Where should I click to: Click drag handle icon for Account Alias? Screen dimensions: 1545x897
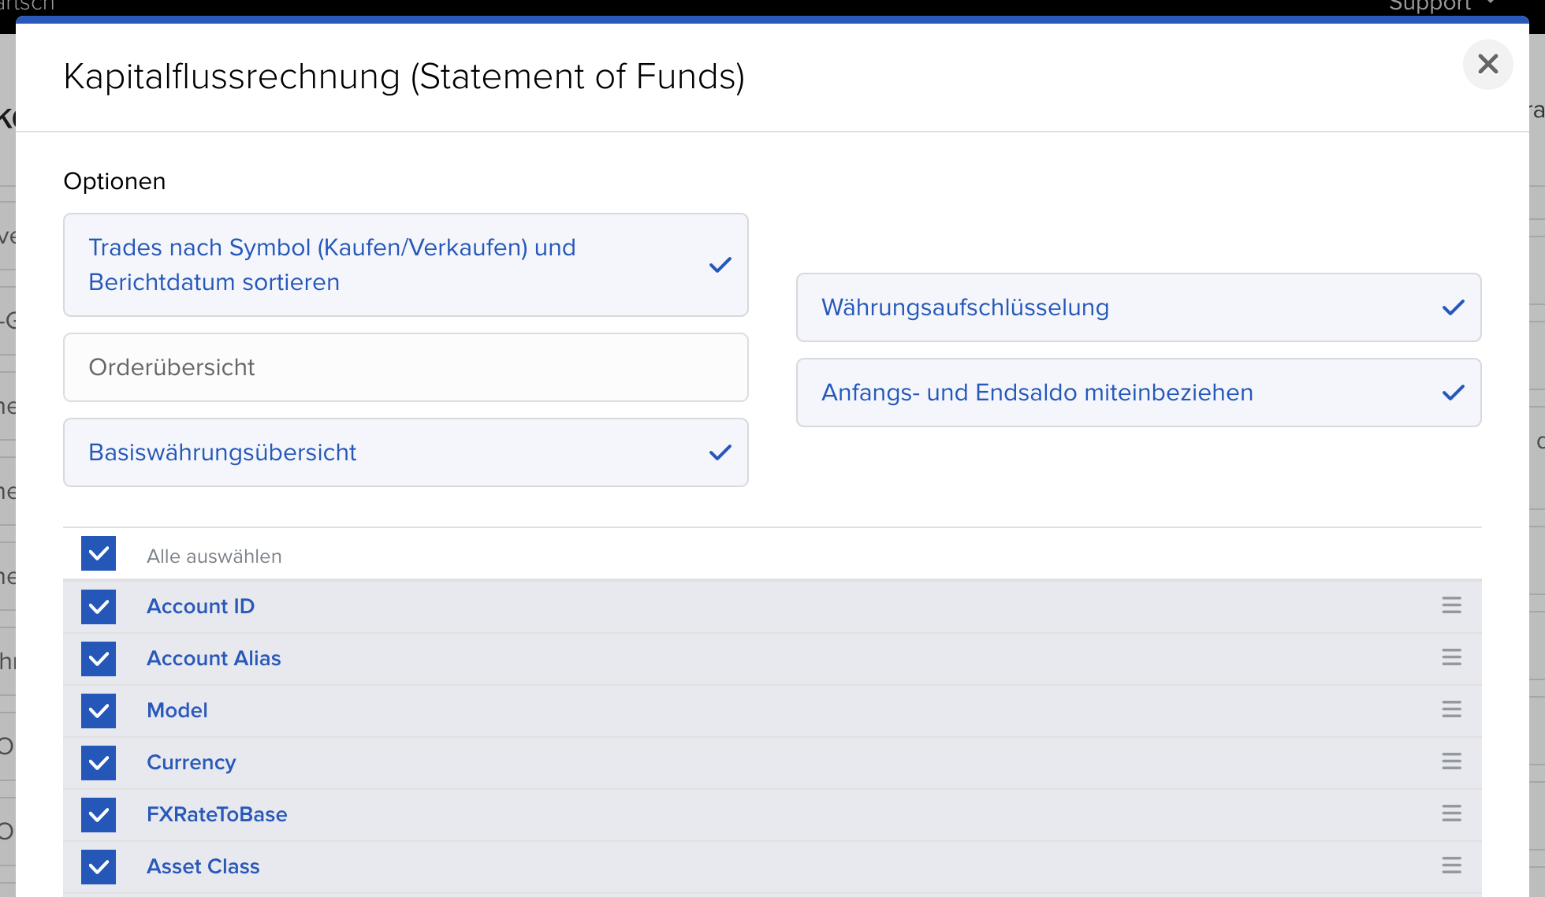1451,657
